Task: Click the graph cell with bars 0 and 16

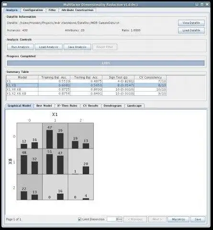Action: (55, 187)
